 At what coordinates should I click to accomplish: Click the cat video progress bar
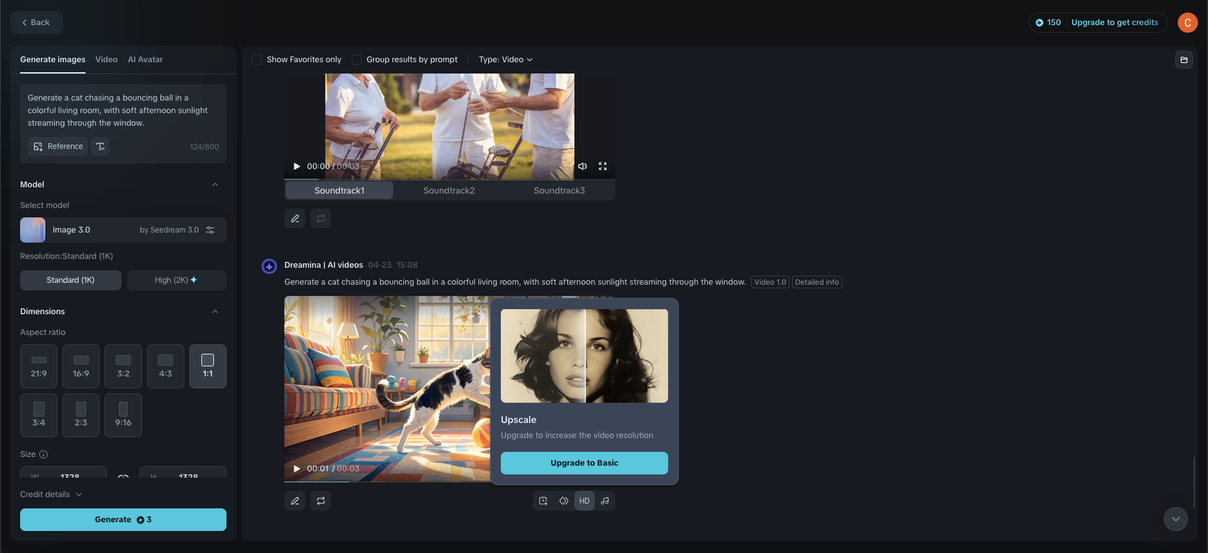(x=387, y=481)
